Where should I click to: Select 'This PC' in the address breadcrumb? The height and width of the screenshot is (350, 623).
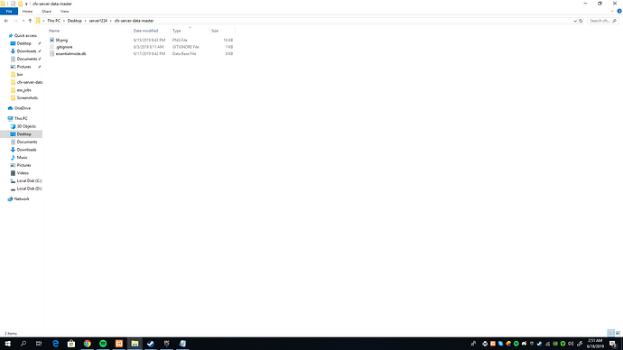tap(53, 21)
